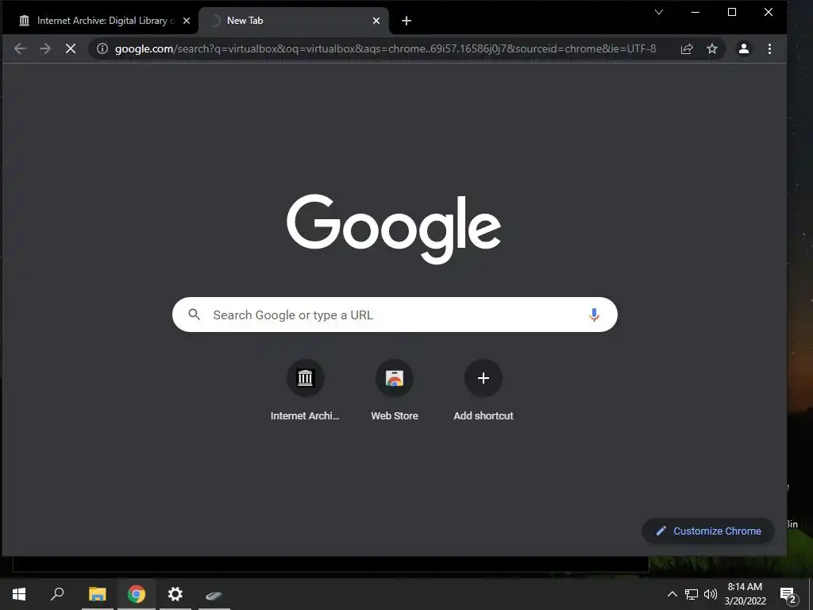Open notification center with 2 notifications
Image resolution: width=813 pixels, height=610 pixels.
tap(788, 595)
